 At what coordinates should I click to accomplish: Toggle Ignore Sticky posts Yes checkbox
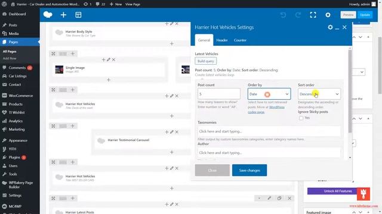[301, 118]
